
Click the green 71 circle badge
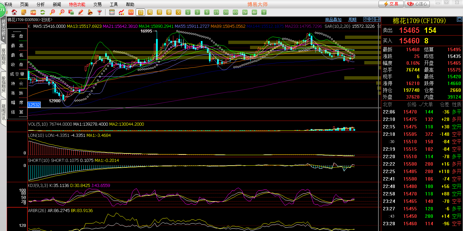pos(2,10)
